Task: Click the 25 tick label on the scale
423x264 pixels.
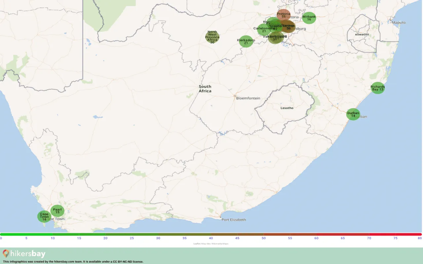Action: [132, 238]
